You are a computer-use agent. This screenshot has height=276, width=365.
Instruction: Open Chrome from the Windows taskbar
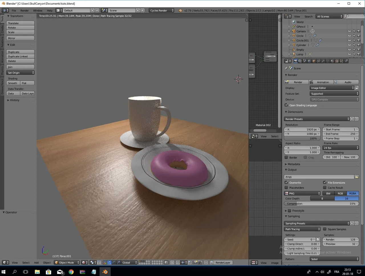(71, 272)
